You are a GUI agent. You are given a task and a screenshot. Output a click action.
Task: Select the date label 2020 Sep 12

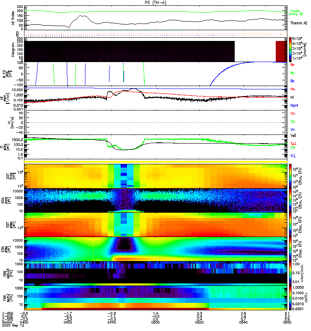(x=13, y=326)
